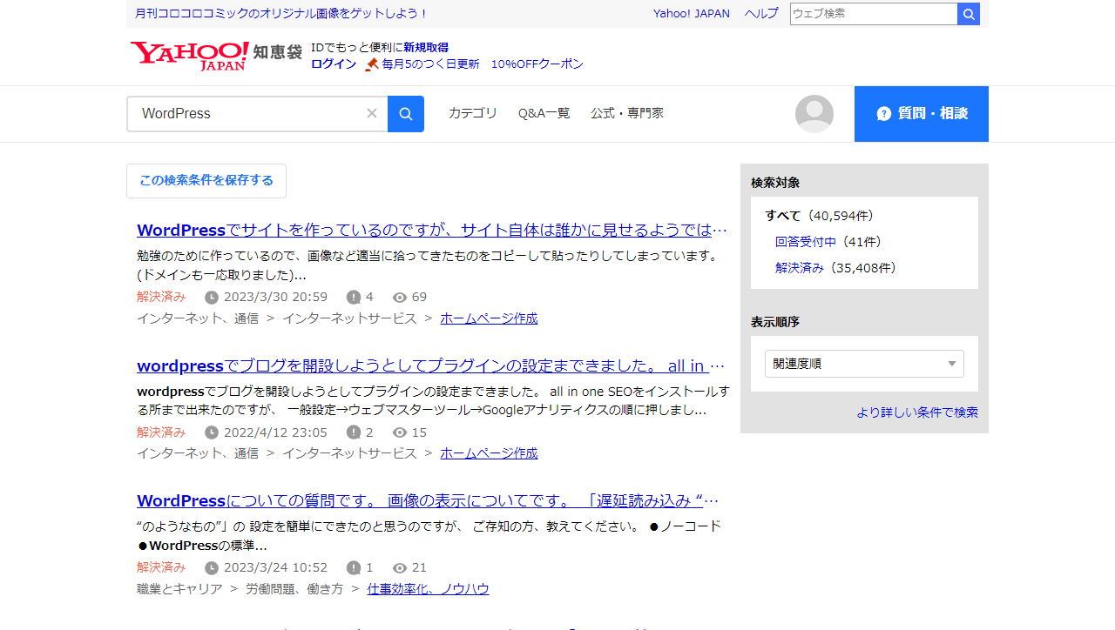1115x630 pixels.
Task: Click the ログイン link
Action: pyautogui.click(x=334, y=64)
